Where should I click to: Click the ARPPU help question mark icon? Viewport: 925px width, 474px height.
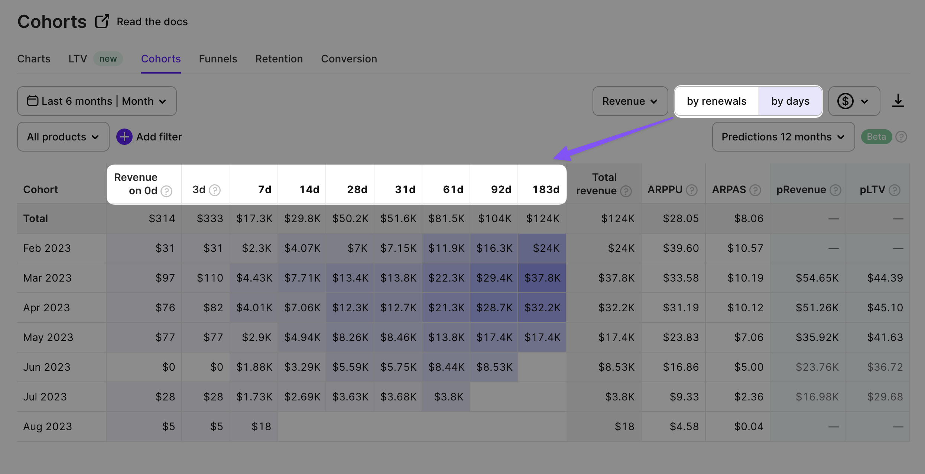pos(691,190)
